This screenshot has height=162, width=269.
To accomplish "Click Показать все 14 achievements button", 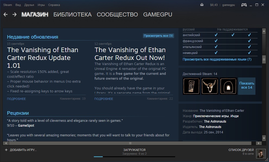I will (247, 86).
